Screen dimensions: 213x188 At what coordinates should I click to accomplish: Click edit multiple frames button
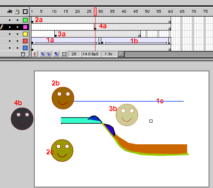[56, 54]
